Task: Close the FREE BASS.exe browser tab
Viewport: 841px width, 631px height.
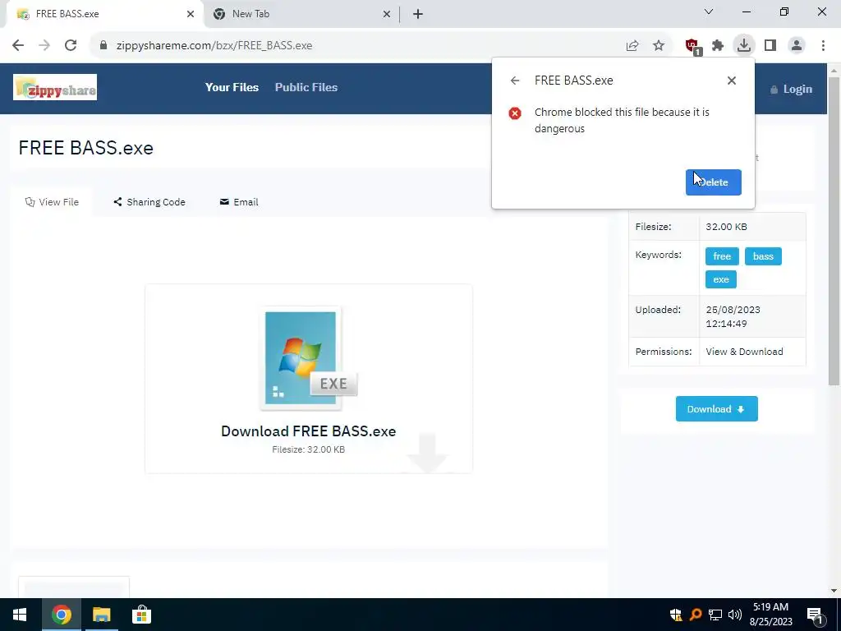Action: pyautogui.click(x=191, y=14)
